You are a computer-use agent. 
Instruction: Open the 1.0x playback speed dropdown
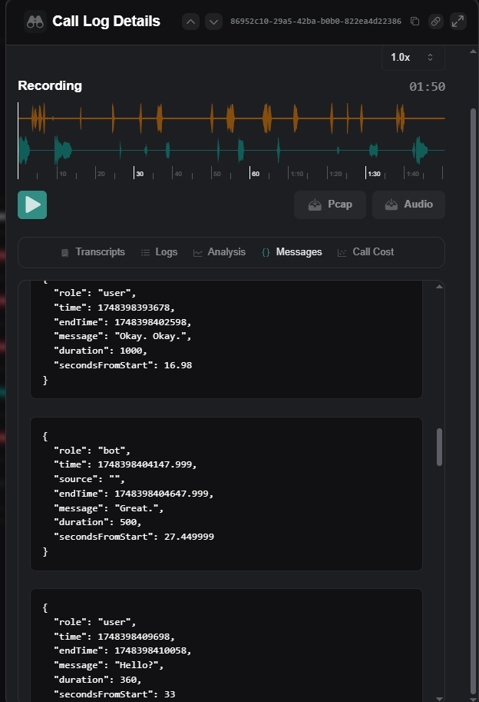pos(413,57)
